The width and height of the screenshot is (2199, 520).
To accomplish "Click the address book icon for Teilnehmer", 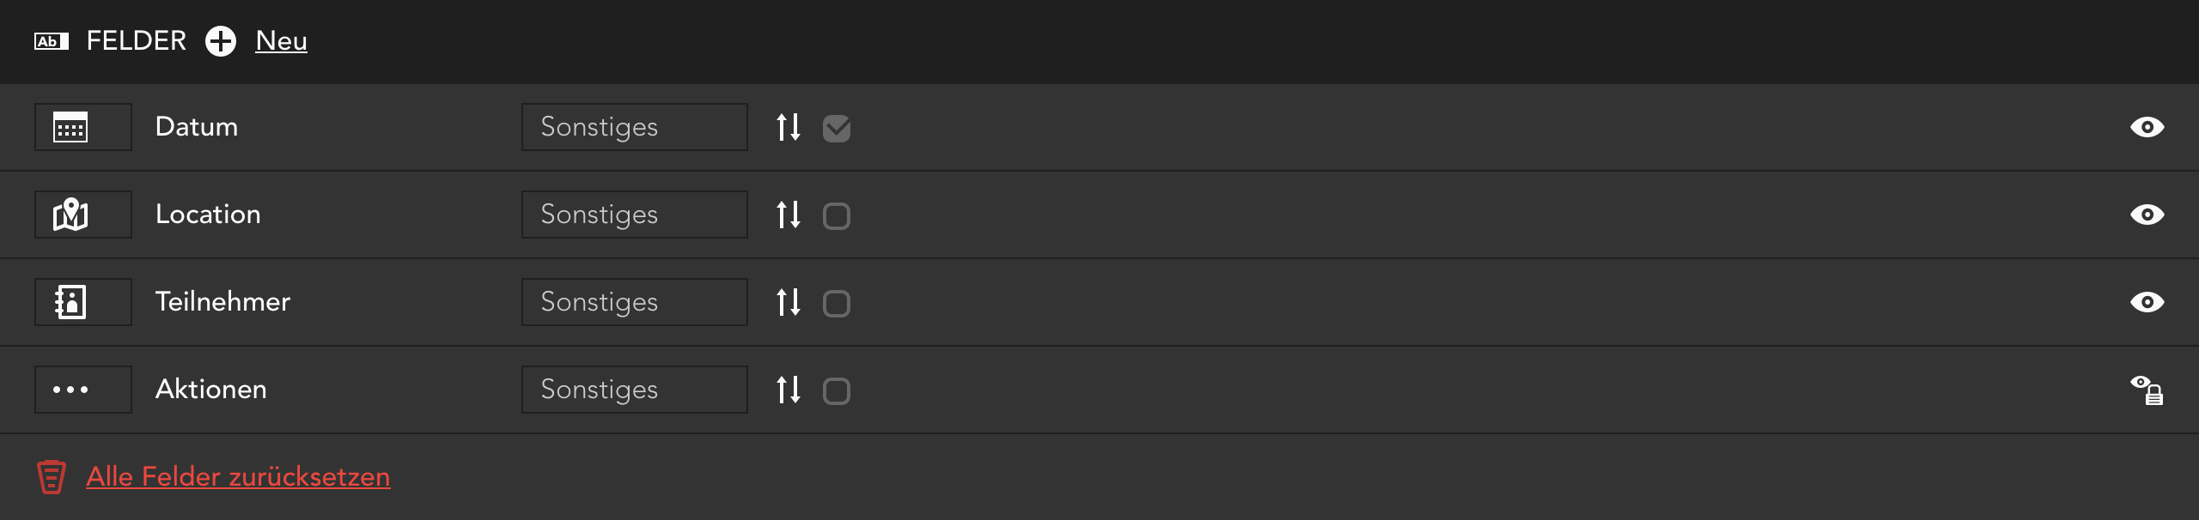I will pyautogui.click(x=70, y=302).
